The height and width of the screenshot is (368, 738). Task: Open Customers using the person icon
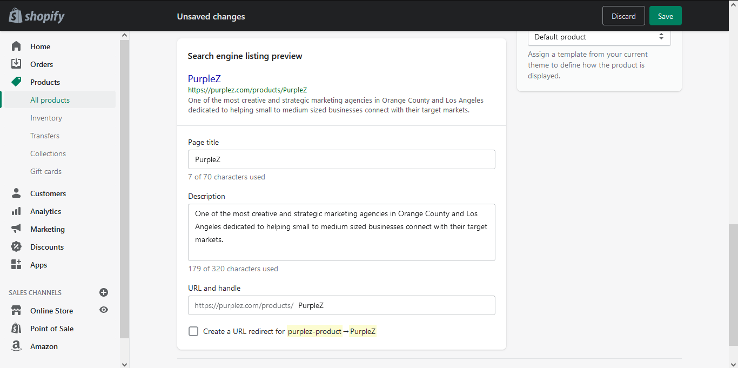[17, 193]
